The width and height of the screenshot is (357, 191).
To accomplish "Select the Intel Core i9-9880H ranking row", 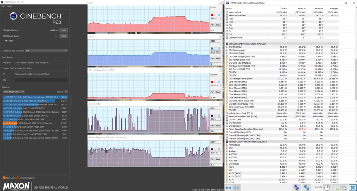I will [35, 108].
